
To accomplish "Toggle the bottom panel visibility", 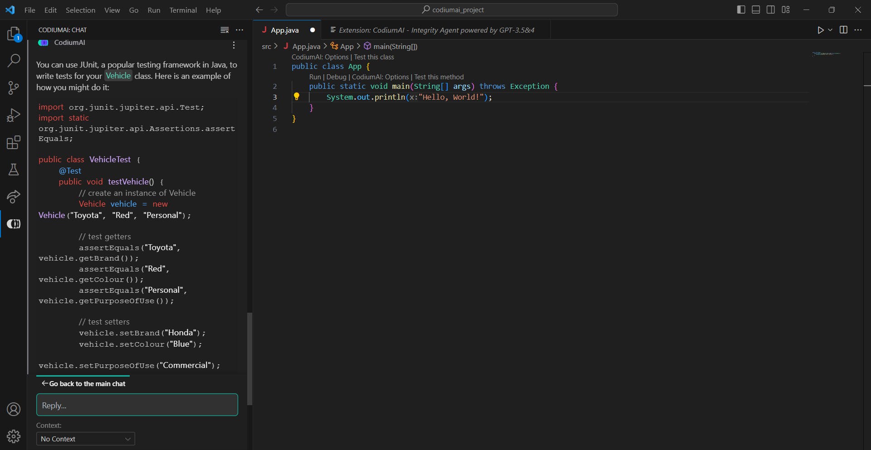I will tap(756, 10).
